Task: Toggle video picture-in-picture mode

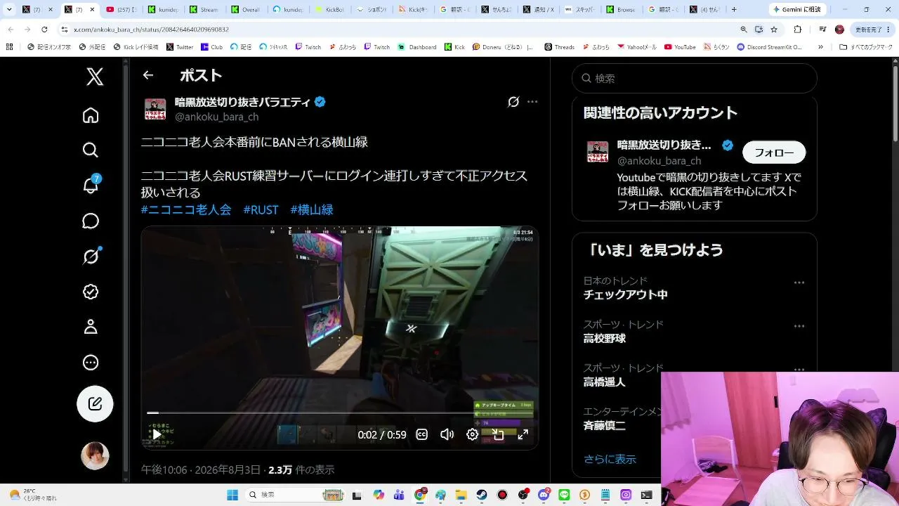Action: [498, 434]
